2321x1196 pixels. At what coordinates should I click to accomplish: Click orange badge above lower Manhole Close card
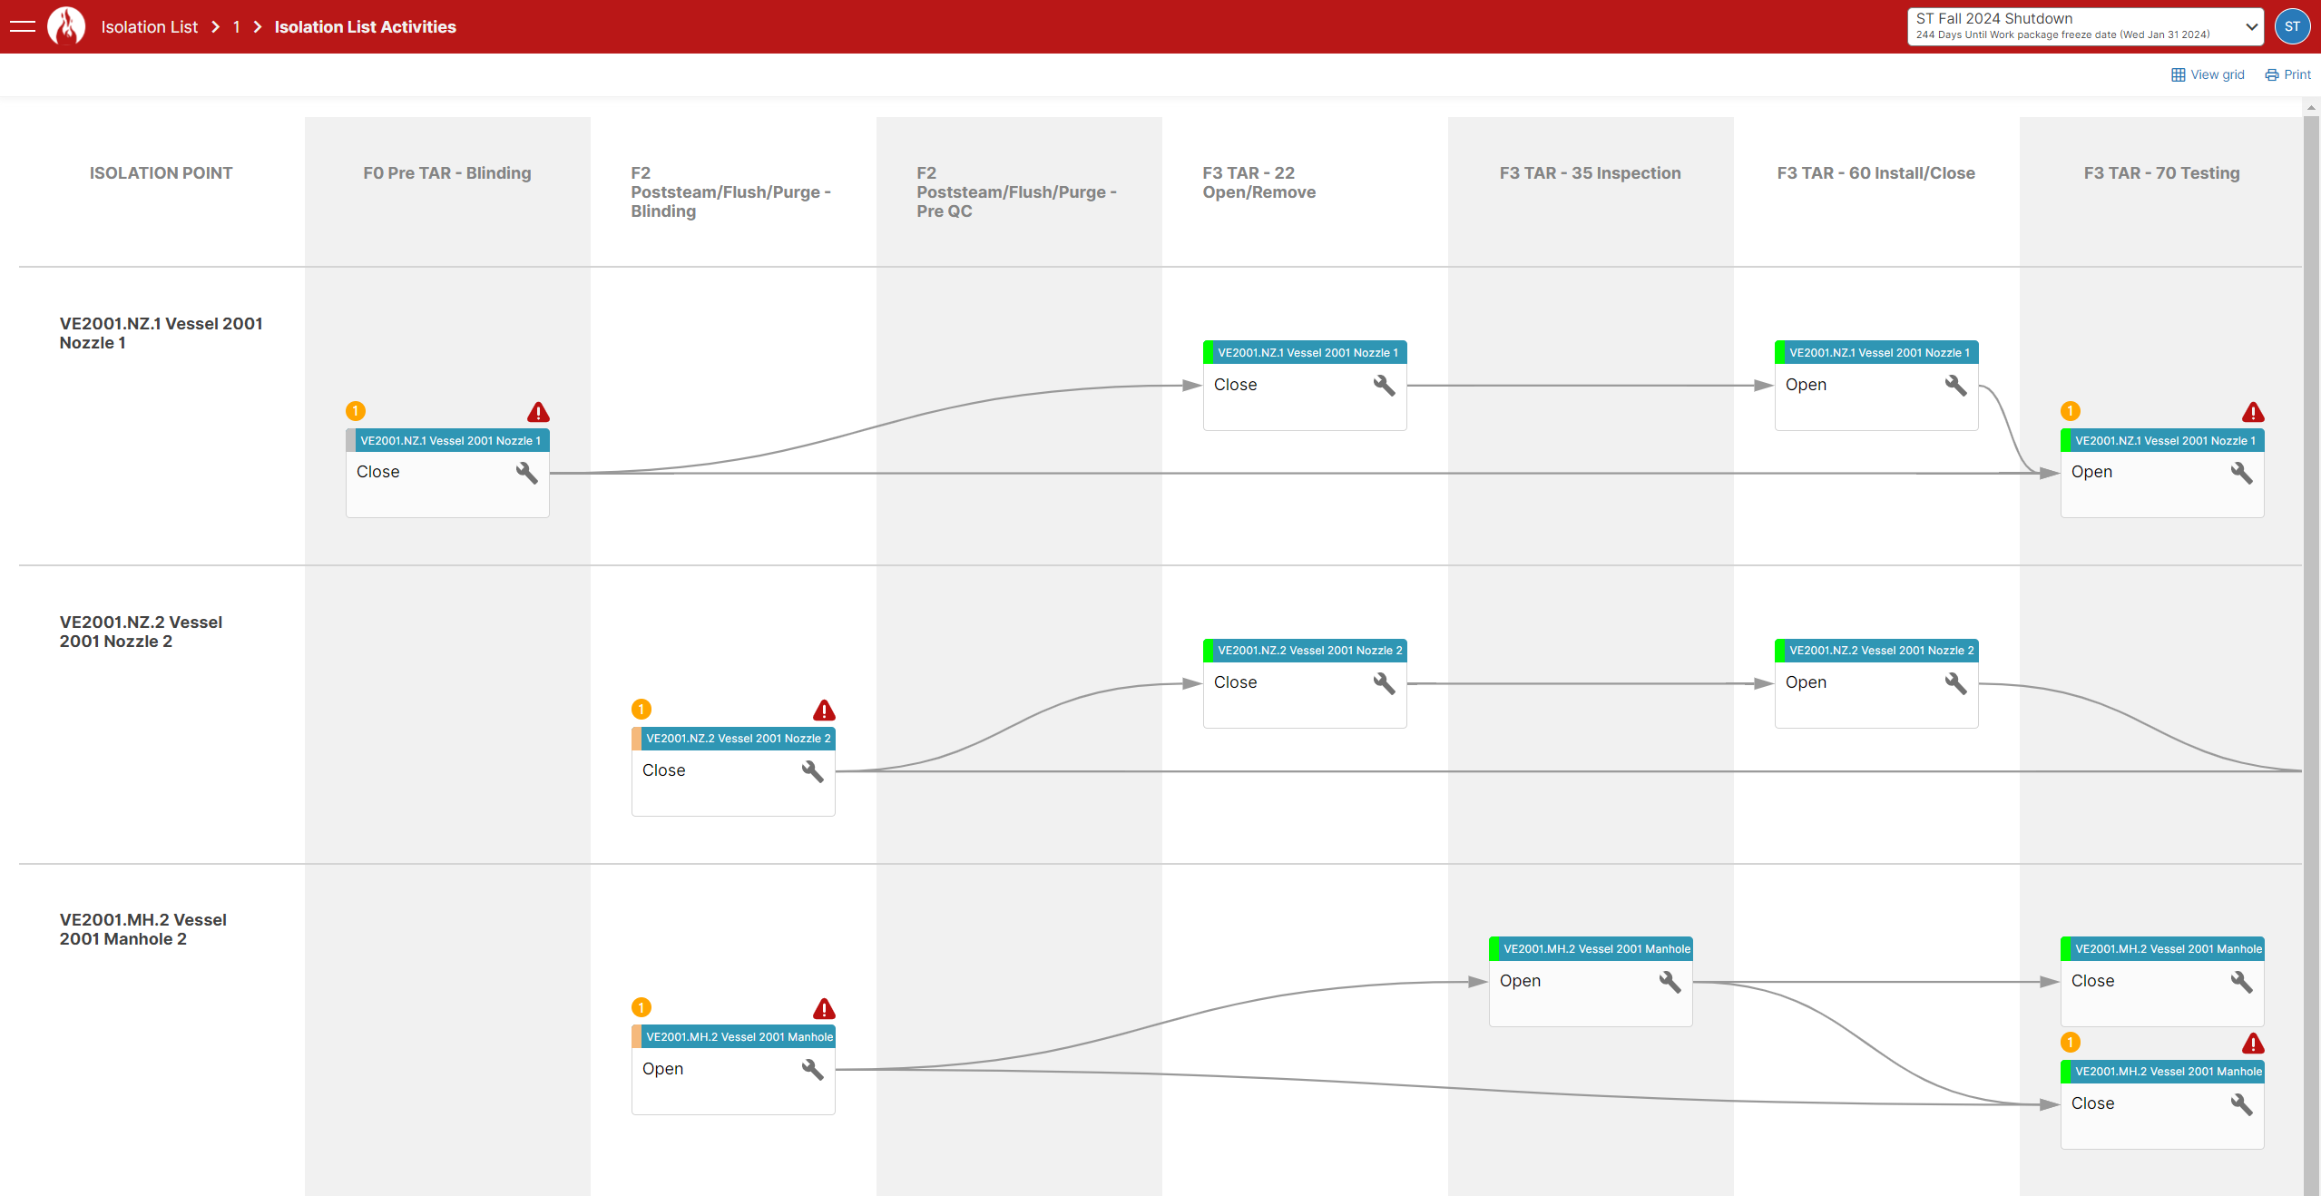coord(2071,1043)
